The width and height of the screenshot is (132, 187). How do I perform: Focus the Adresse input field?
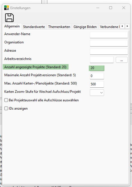pyautogui.click(x=109, y=51)
